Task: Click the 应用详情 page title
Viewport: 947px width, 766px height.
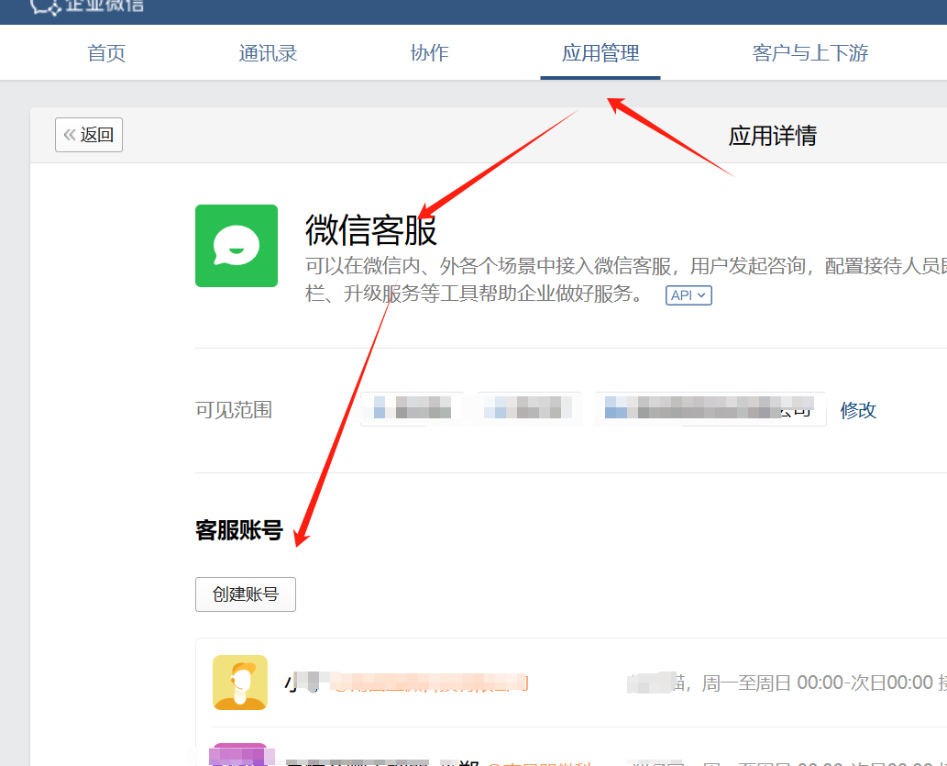Action: pyautogui.click(x=773, y=136)
